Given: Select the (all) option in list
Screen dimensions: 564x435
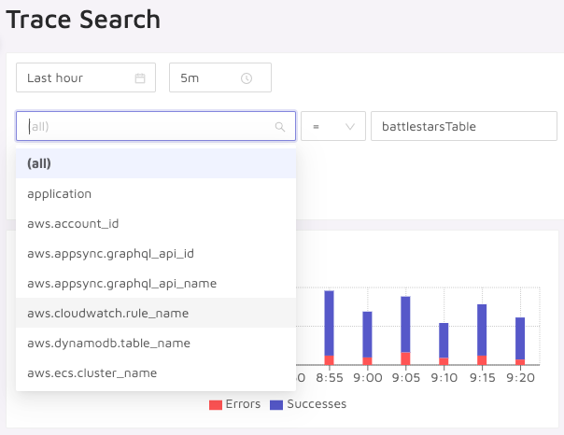Looking at the screenshot, I should click(39, 163).
